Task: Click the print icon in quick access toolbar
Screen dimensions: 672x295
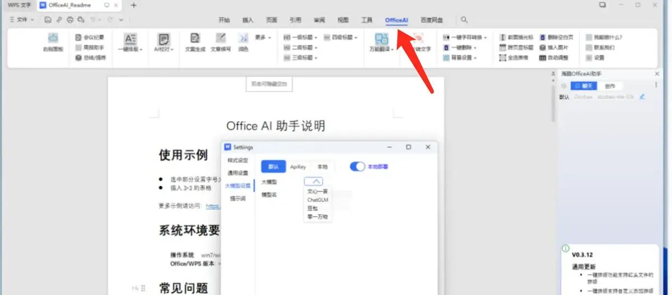Action: pos(70,20)
